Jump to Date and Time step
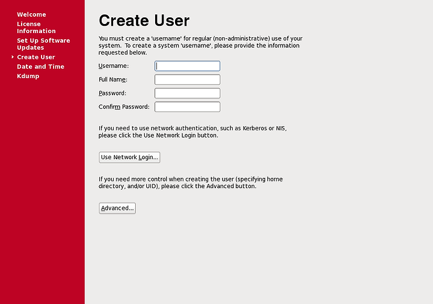Viewport: 433px width, 304px height. (41, 67)
